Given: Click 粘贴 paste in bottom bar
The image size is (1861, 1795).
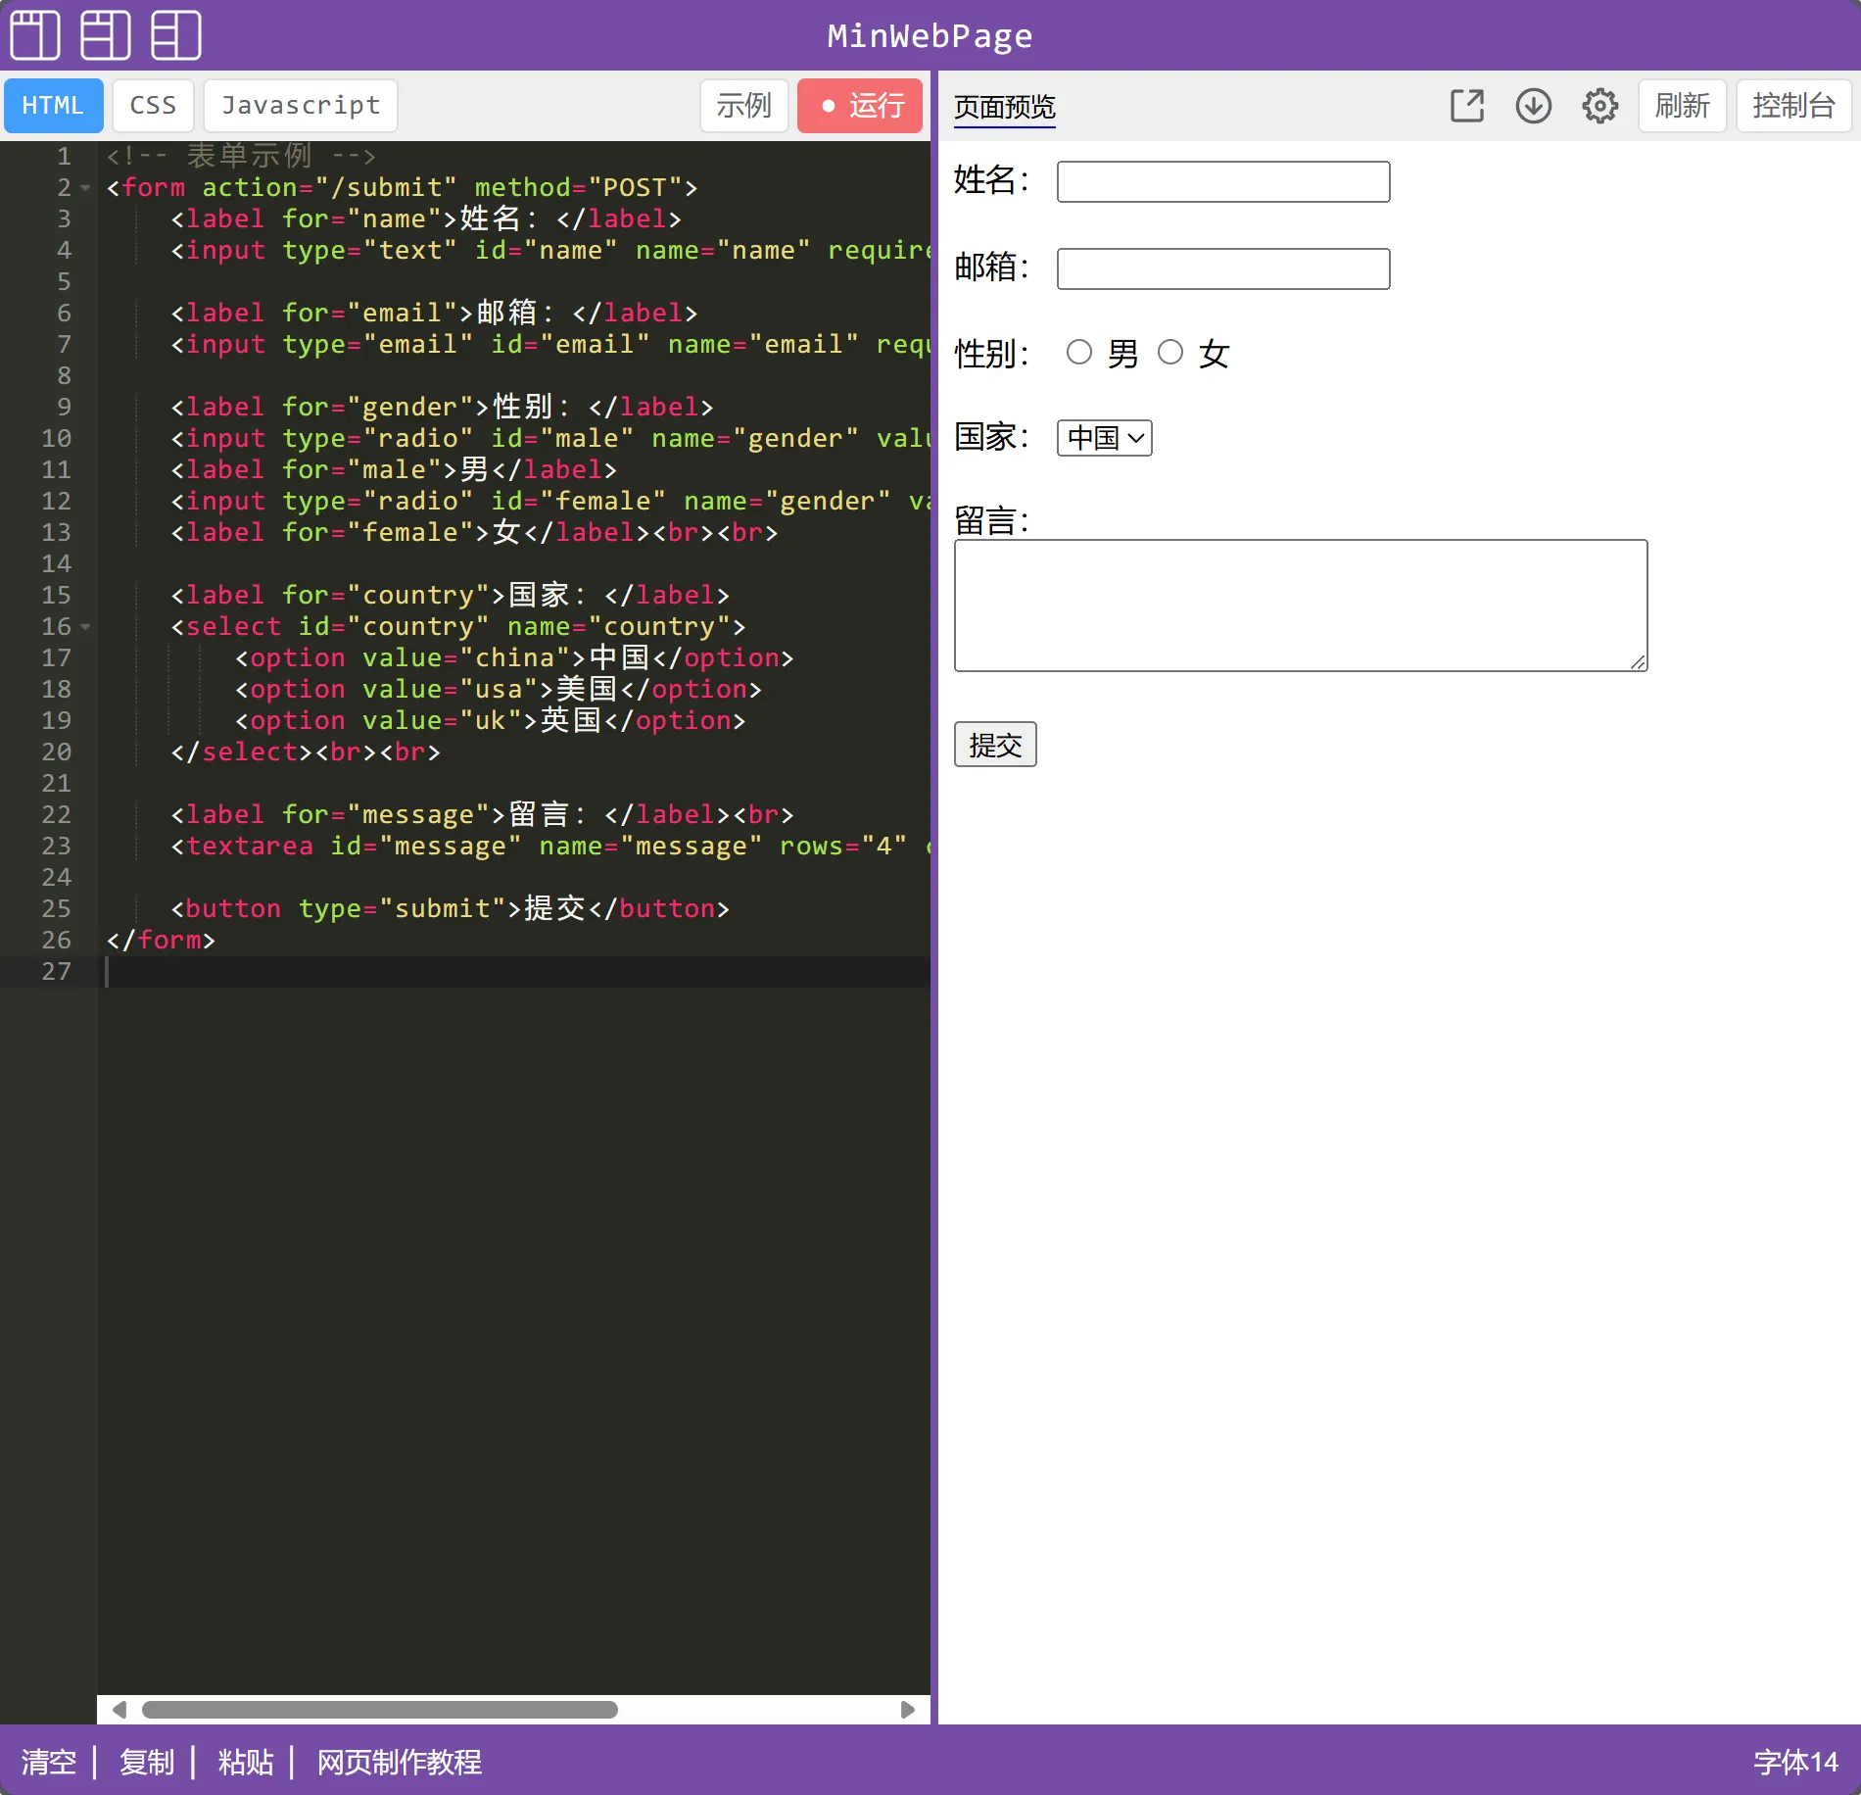Looking at the screenshot, I should 246,1762.
